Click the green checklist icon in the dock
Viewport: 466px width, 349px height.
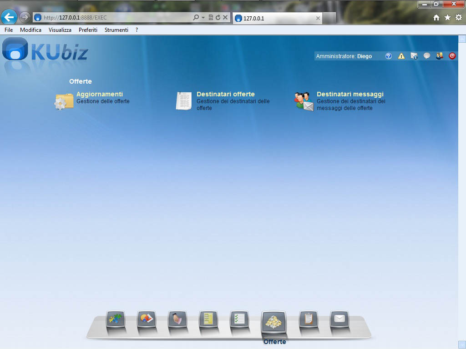(239, 319)
